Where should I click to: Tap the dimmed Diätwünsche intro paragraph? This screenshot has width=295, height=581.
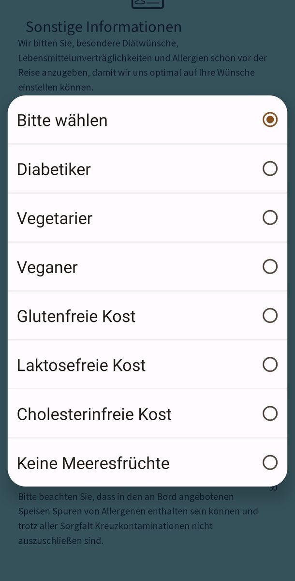(x=143, y=65)
